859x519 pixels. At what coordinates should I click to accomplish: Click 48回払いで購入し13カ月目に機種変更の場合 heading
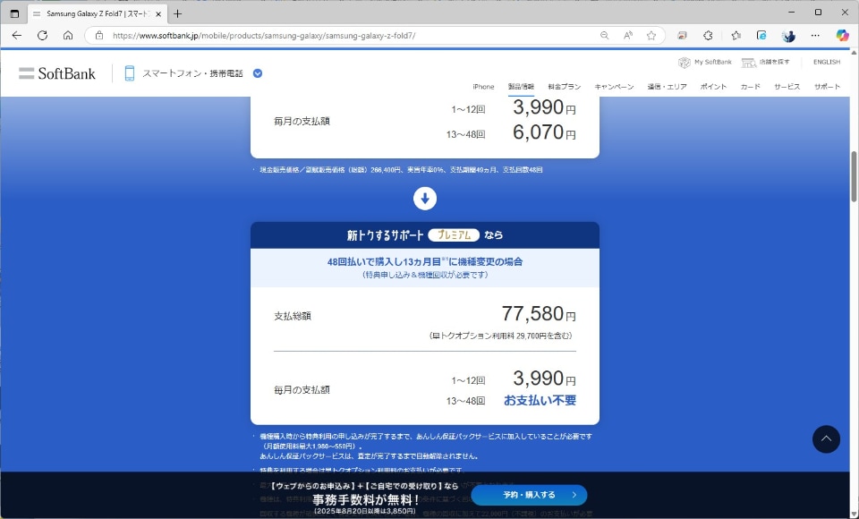(x=425, y=262)
